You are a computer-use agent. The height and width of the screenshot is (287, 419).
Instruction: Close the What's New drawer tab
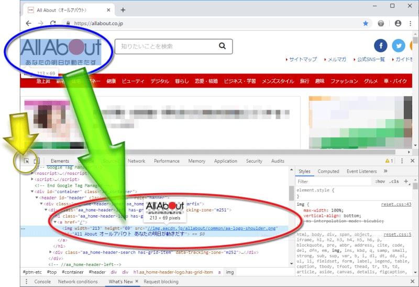[137, 281]
